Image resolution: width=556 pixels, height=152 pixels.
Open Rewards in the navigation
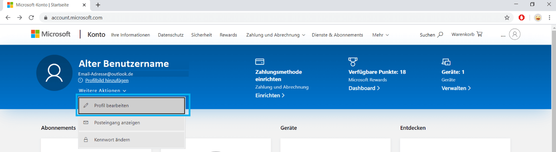click(x=228, y=35)
